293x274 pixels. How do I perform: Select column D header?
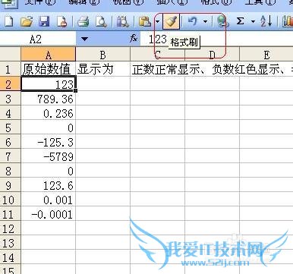pyautogui.click(x=212, y=54)
